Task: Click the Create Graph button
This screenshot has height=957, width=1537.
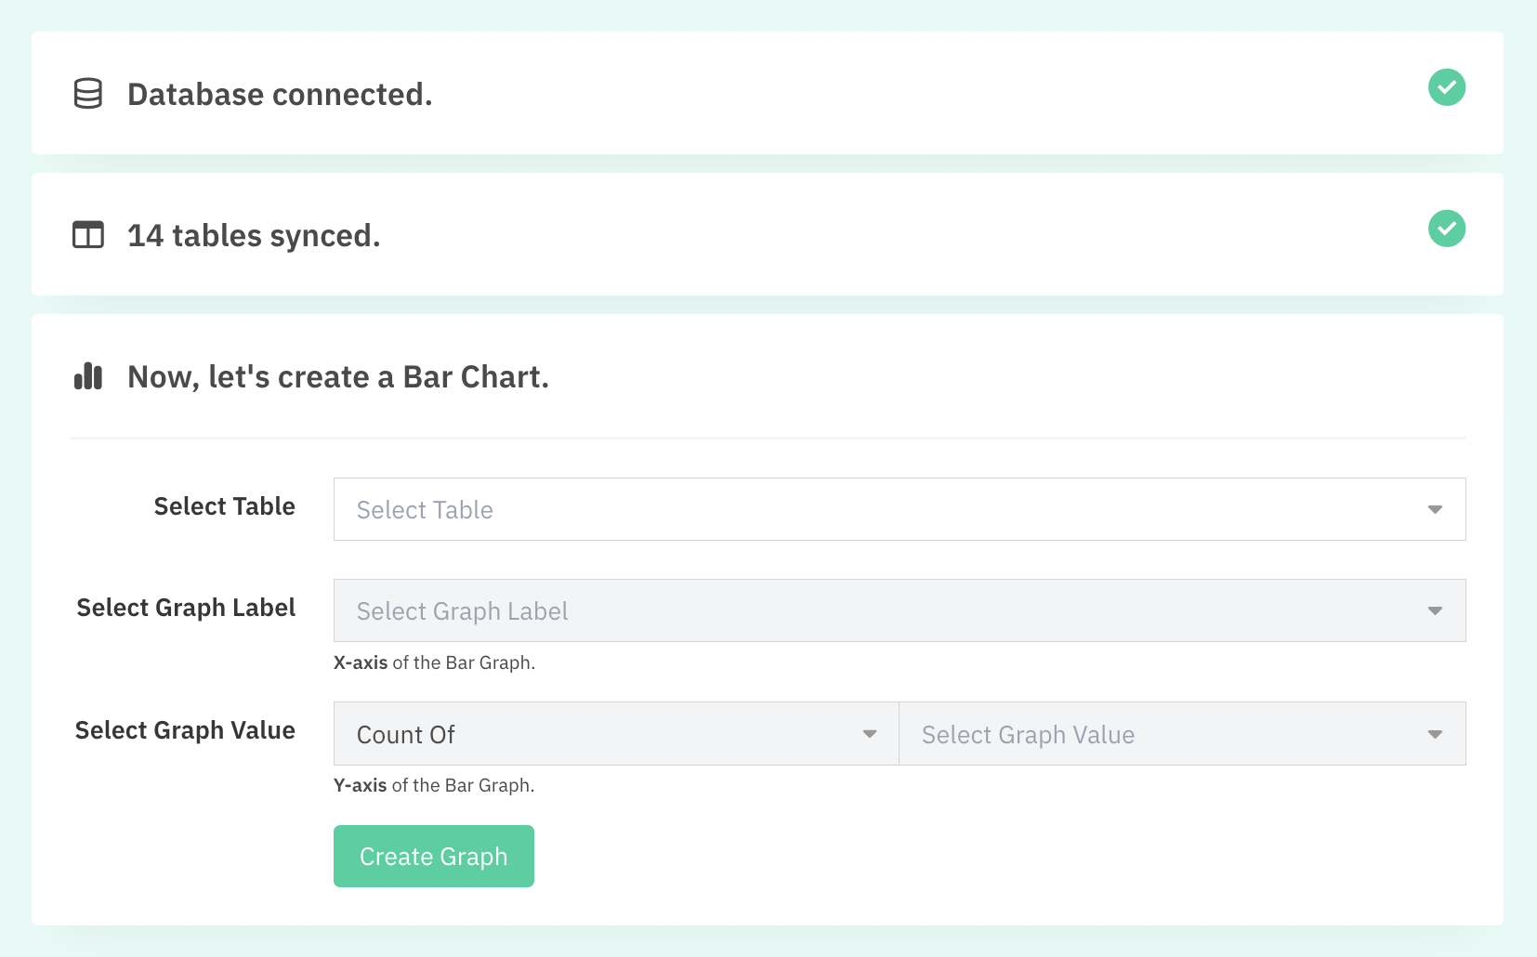Action: pos(434,856)
